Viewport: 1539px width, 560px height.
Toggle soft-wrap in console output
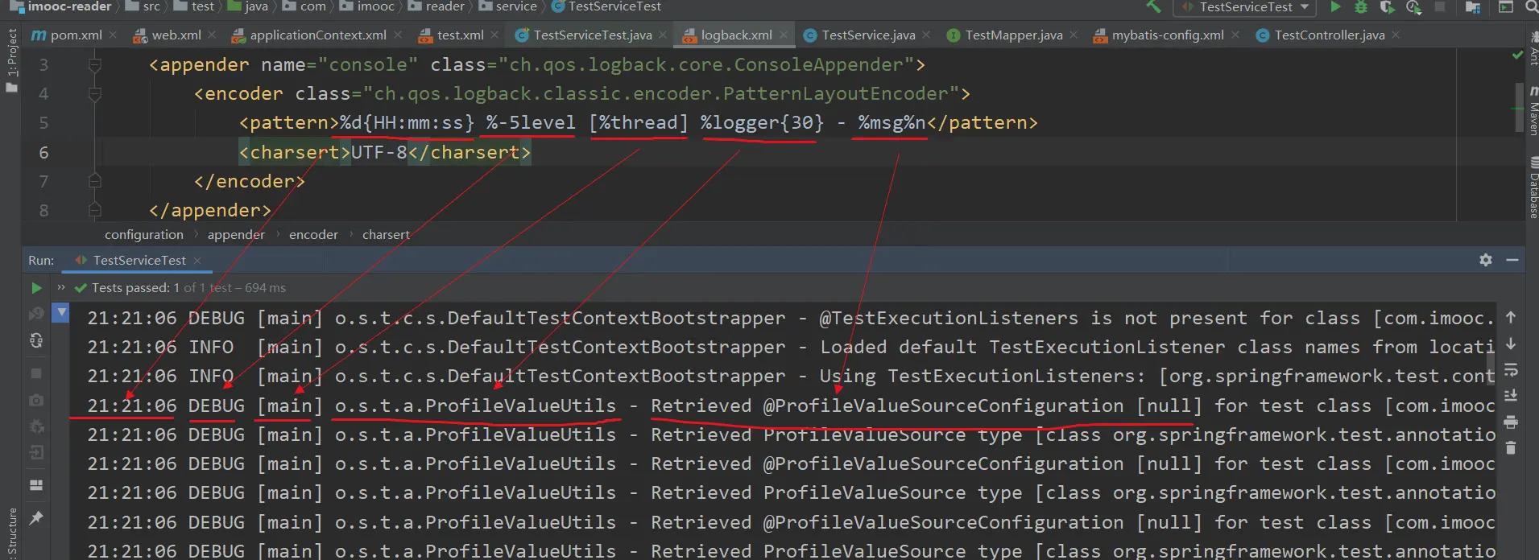[1511, 370]
